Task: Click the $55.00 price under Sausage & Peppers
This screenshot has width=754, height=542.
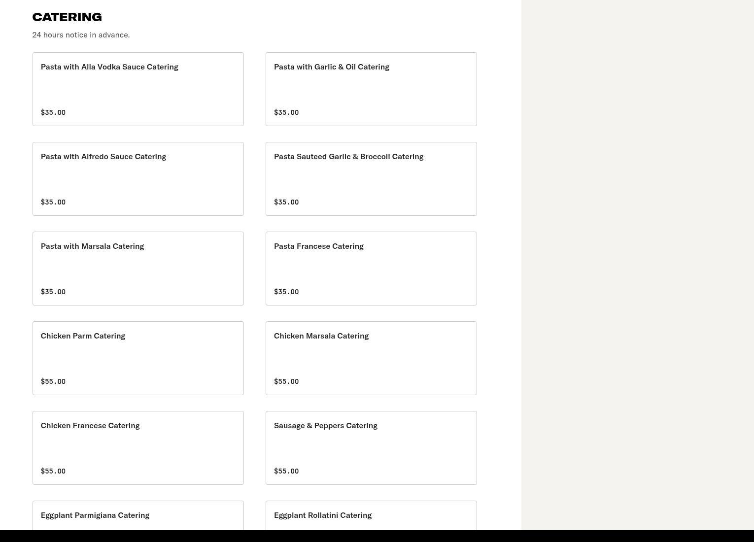Action: [286, 471]
